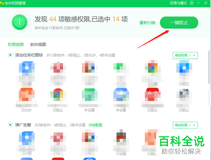The image size is (211, 160).
Task: Select the orange app under 弹广告窗
Action: [151, 137]
